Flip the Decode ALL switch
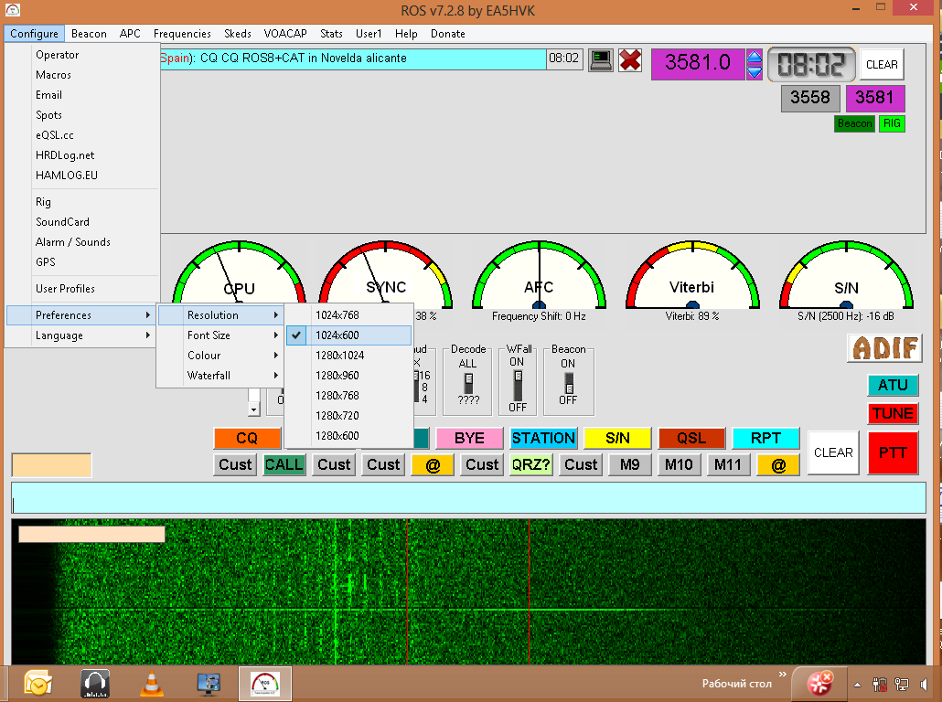942x702 pixels. (468, 382)
